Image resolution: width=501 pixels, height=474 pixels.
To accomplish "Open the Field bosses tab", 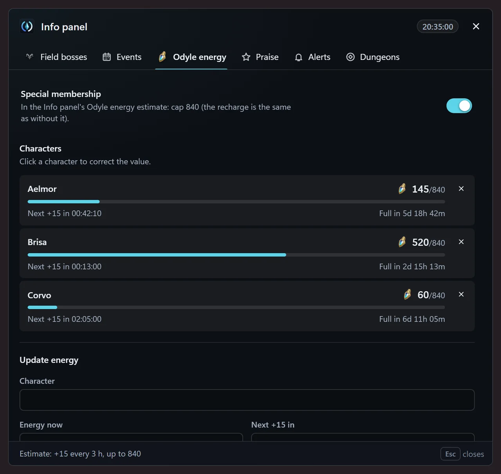I will (x=56, y=57).
